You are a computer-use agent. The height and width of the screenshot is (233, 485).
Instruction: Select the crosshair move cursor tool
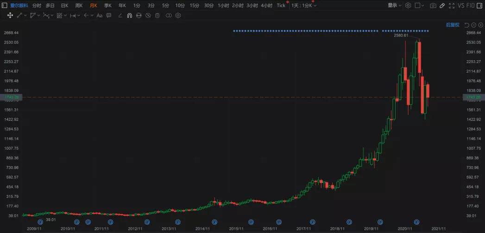point(10,15)
